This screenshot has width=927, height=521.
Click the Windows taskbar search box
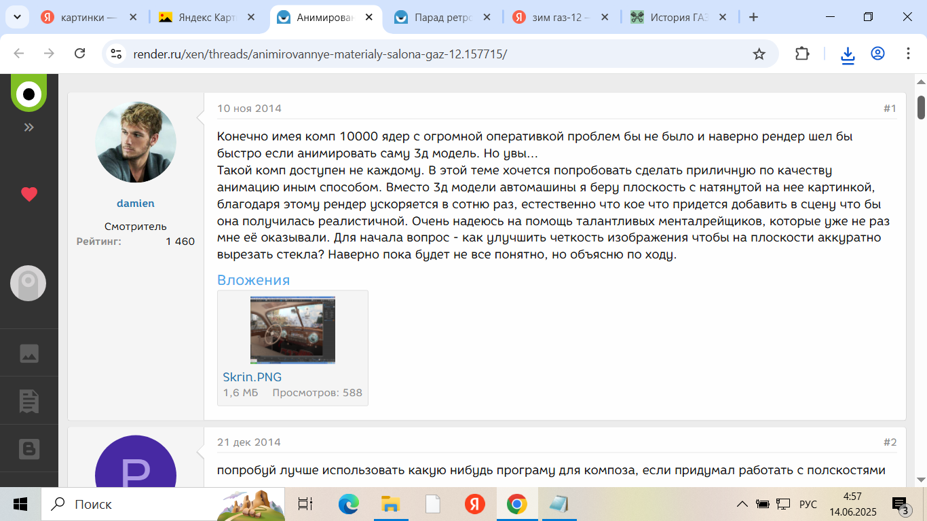click(136, 504)
